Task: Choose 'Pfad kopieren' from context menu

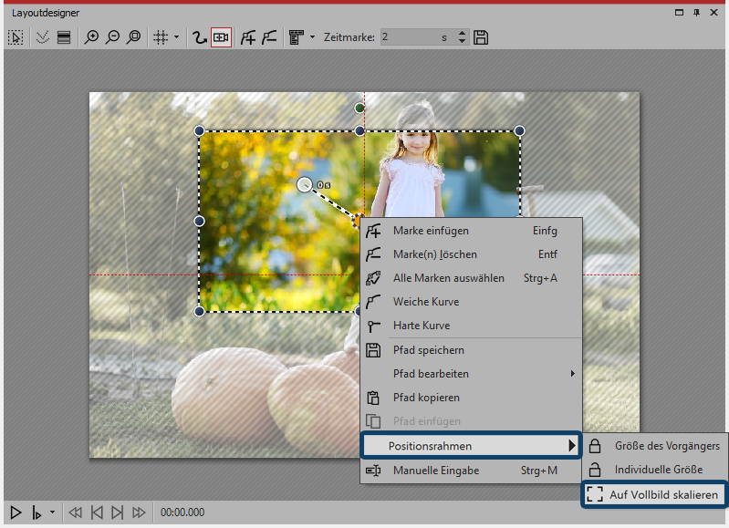Action: coord(426,398)
